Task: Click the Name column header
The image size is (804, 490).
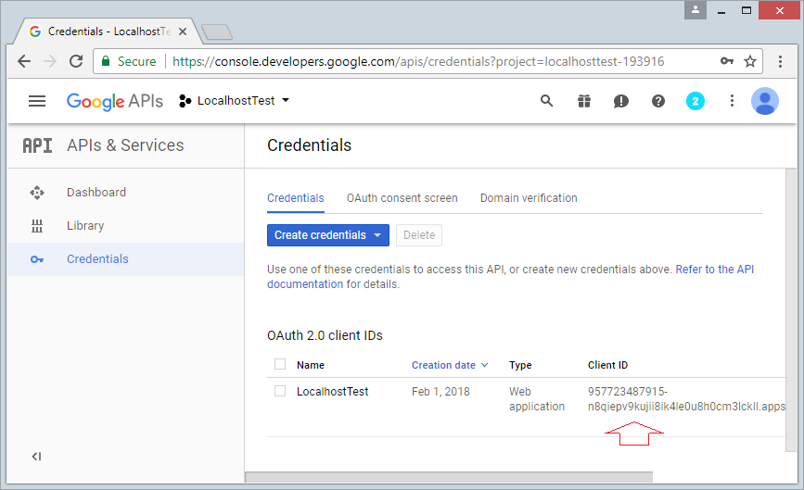Action: tap(311, 365)
